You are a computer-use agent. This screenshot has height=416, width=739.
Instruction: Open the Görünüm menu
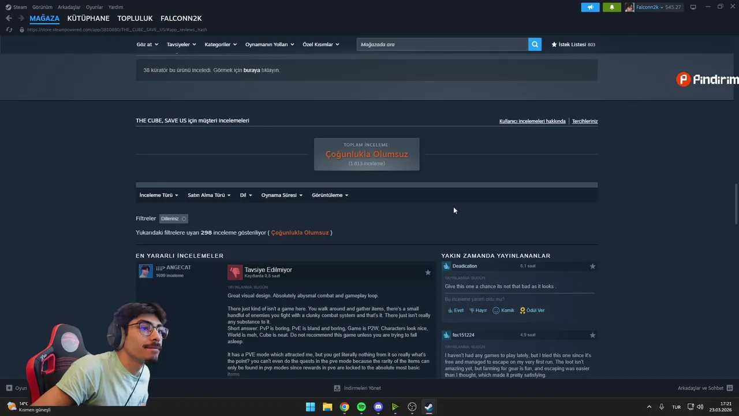(42, 7)
